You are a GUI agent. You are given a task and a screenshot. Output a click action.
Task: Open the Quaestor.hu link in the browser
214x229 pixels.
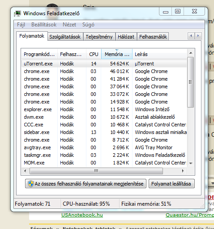pyautogui.click(x=190, y=215)
